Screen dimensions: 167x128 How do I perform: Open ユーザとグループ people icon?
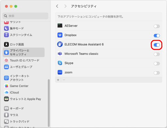coord(6,67)
